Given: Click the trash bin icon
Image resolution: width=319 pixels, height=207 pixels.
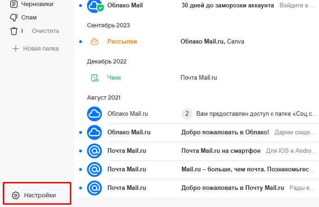Looking at the screenshot, I should [14, 31].
